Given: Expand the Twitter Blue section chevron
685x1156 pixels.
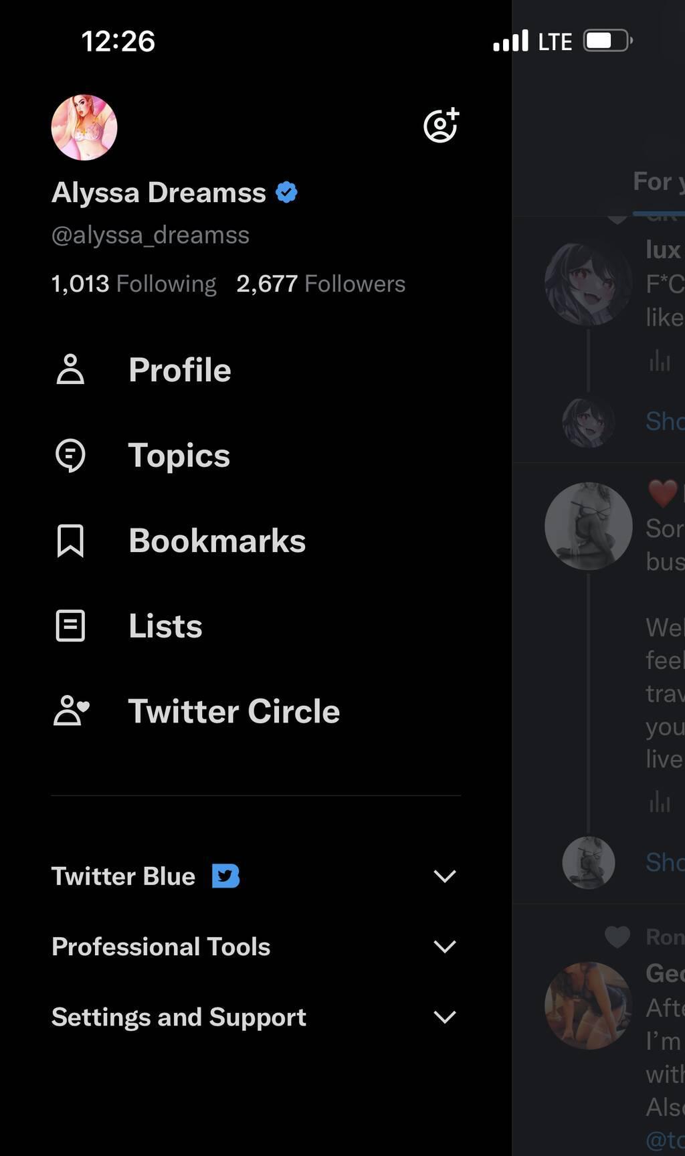Looking at the screenshot, I should point(444,876).
